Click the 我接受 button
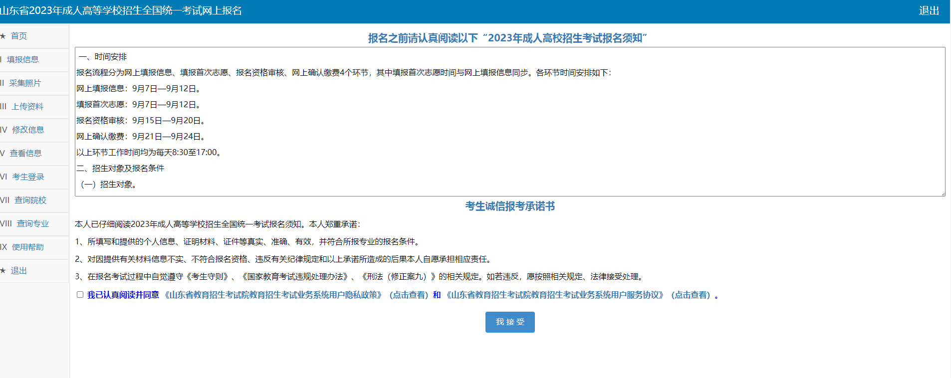The width and height of the screenshot is (951, 378). (x=510, y=322)
